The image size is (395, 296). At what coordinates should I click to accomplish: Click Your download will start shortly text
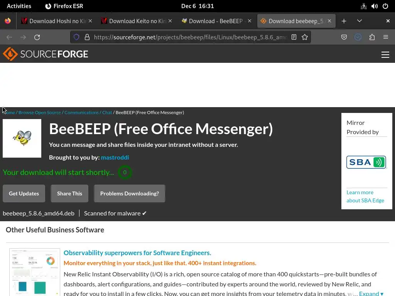(x=58, y=172)
